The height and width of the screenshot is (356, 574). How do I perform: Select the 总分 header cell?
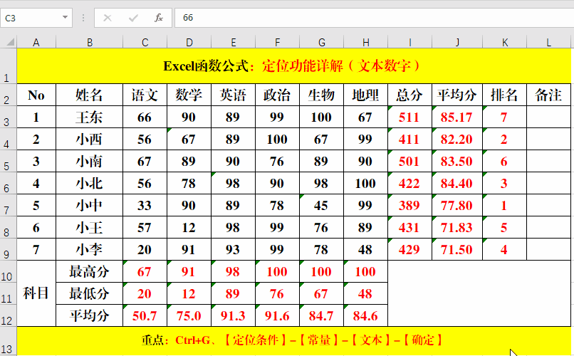click(409, 95)
